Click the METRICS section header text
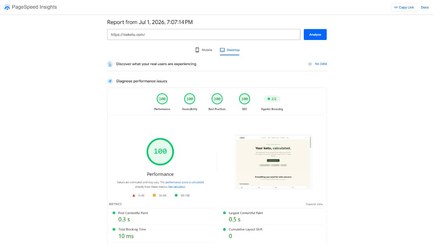 pyautogui.click(x=115, y=204)
